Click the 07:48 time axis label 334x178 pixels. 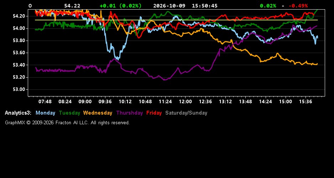[45, 101]
